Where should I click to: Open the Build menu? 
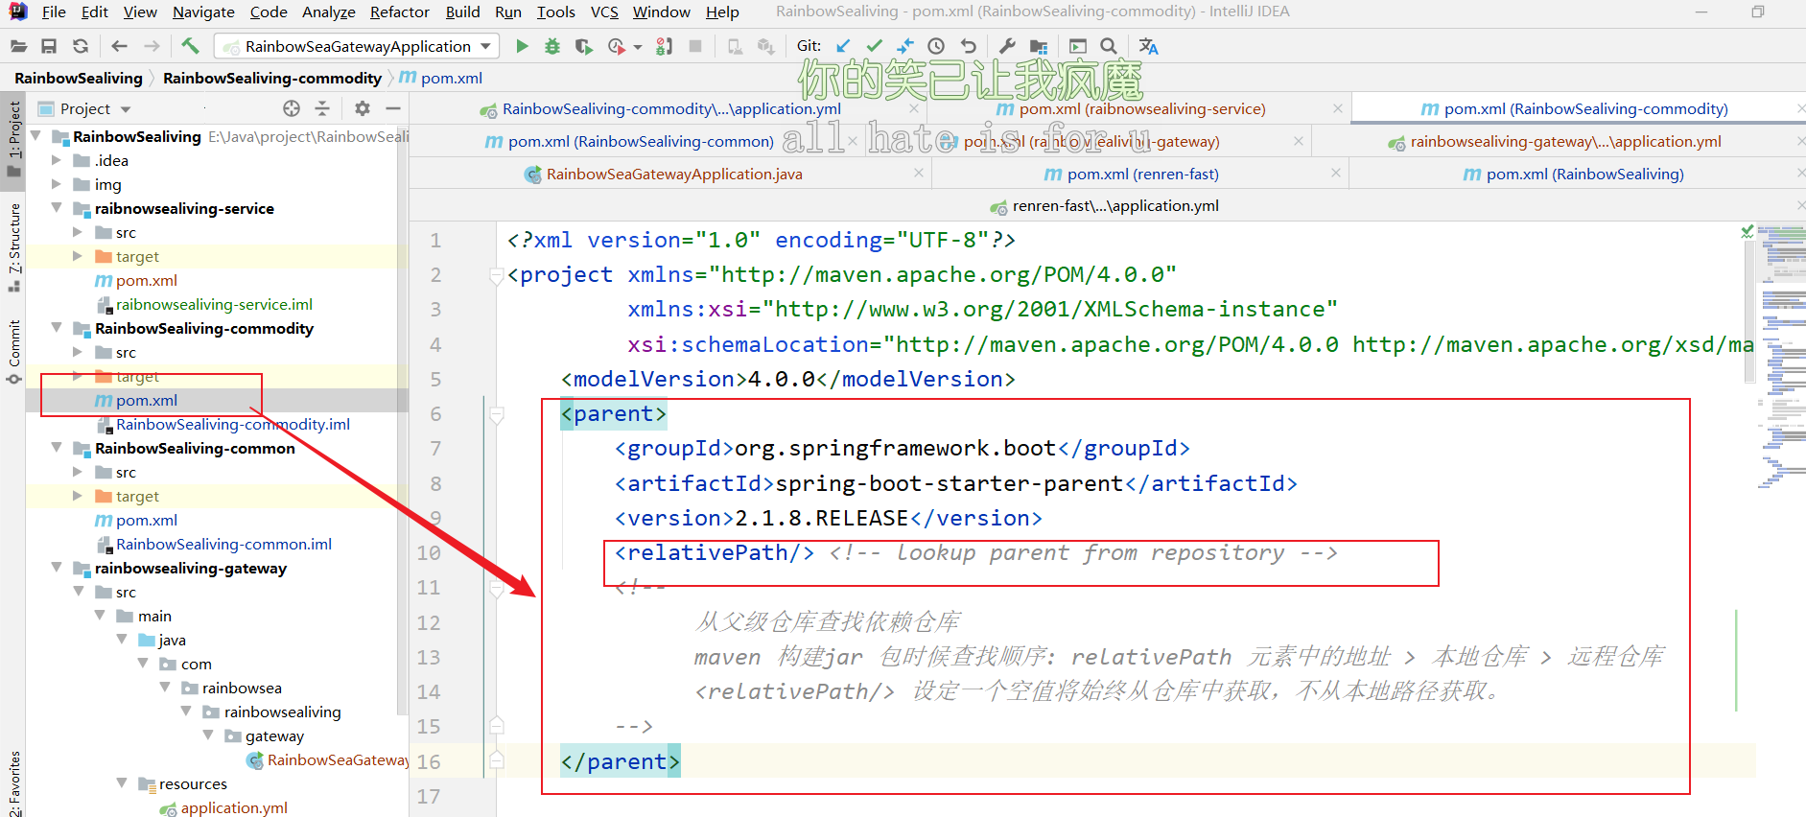(x=462, y=12)
